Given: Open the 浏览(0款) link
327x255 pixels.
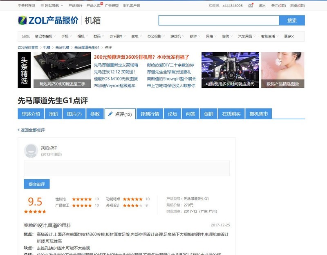Looking at the screenshot, I should click(x=298, y=6).
